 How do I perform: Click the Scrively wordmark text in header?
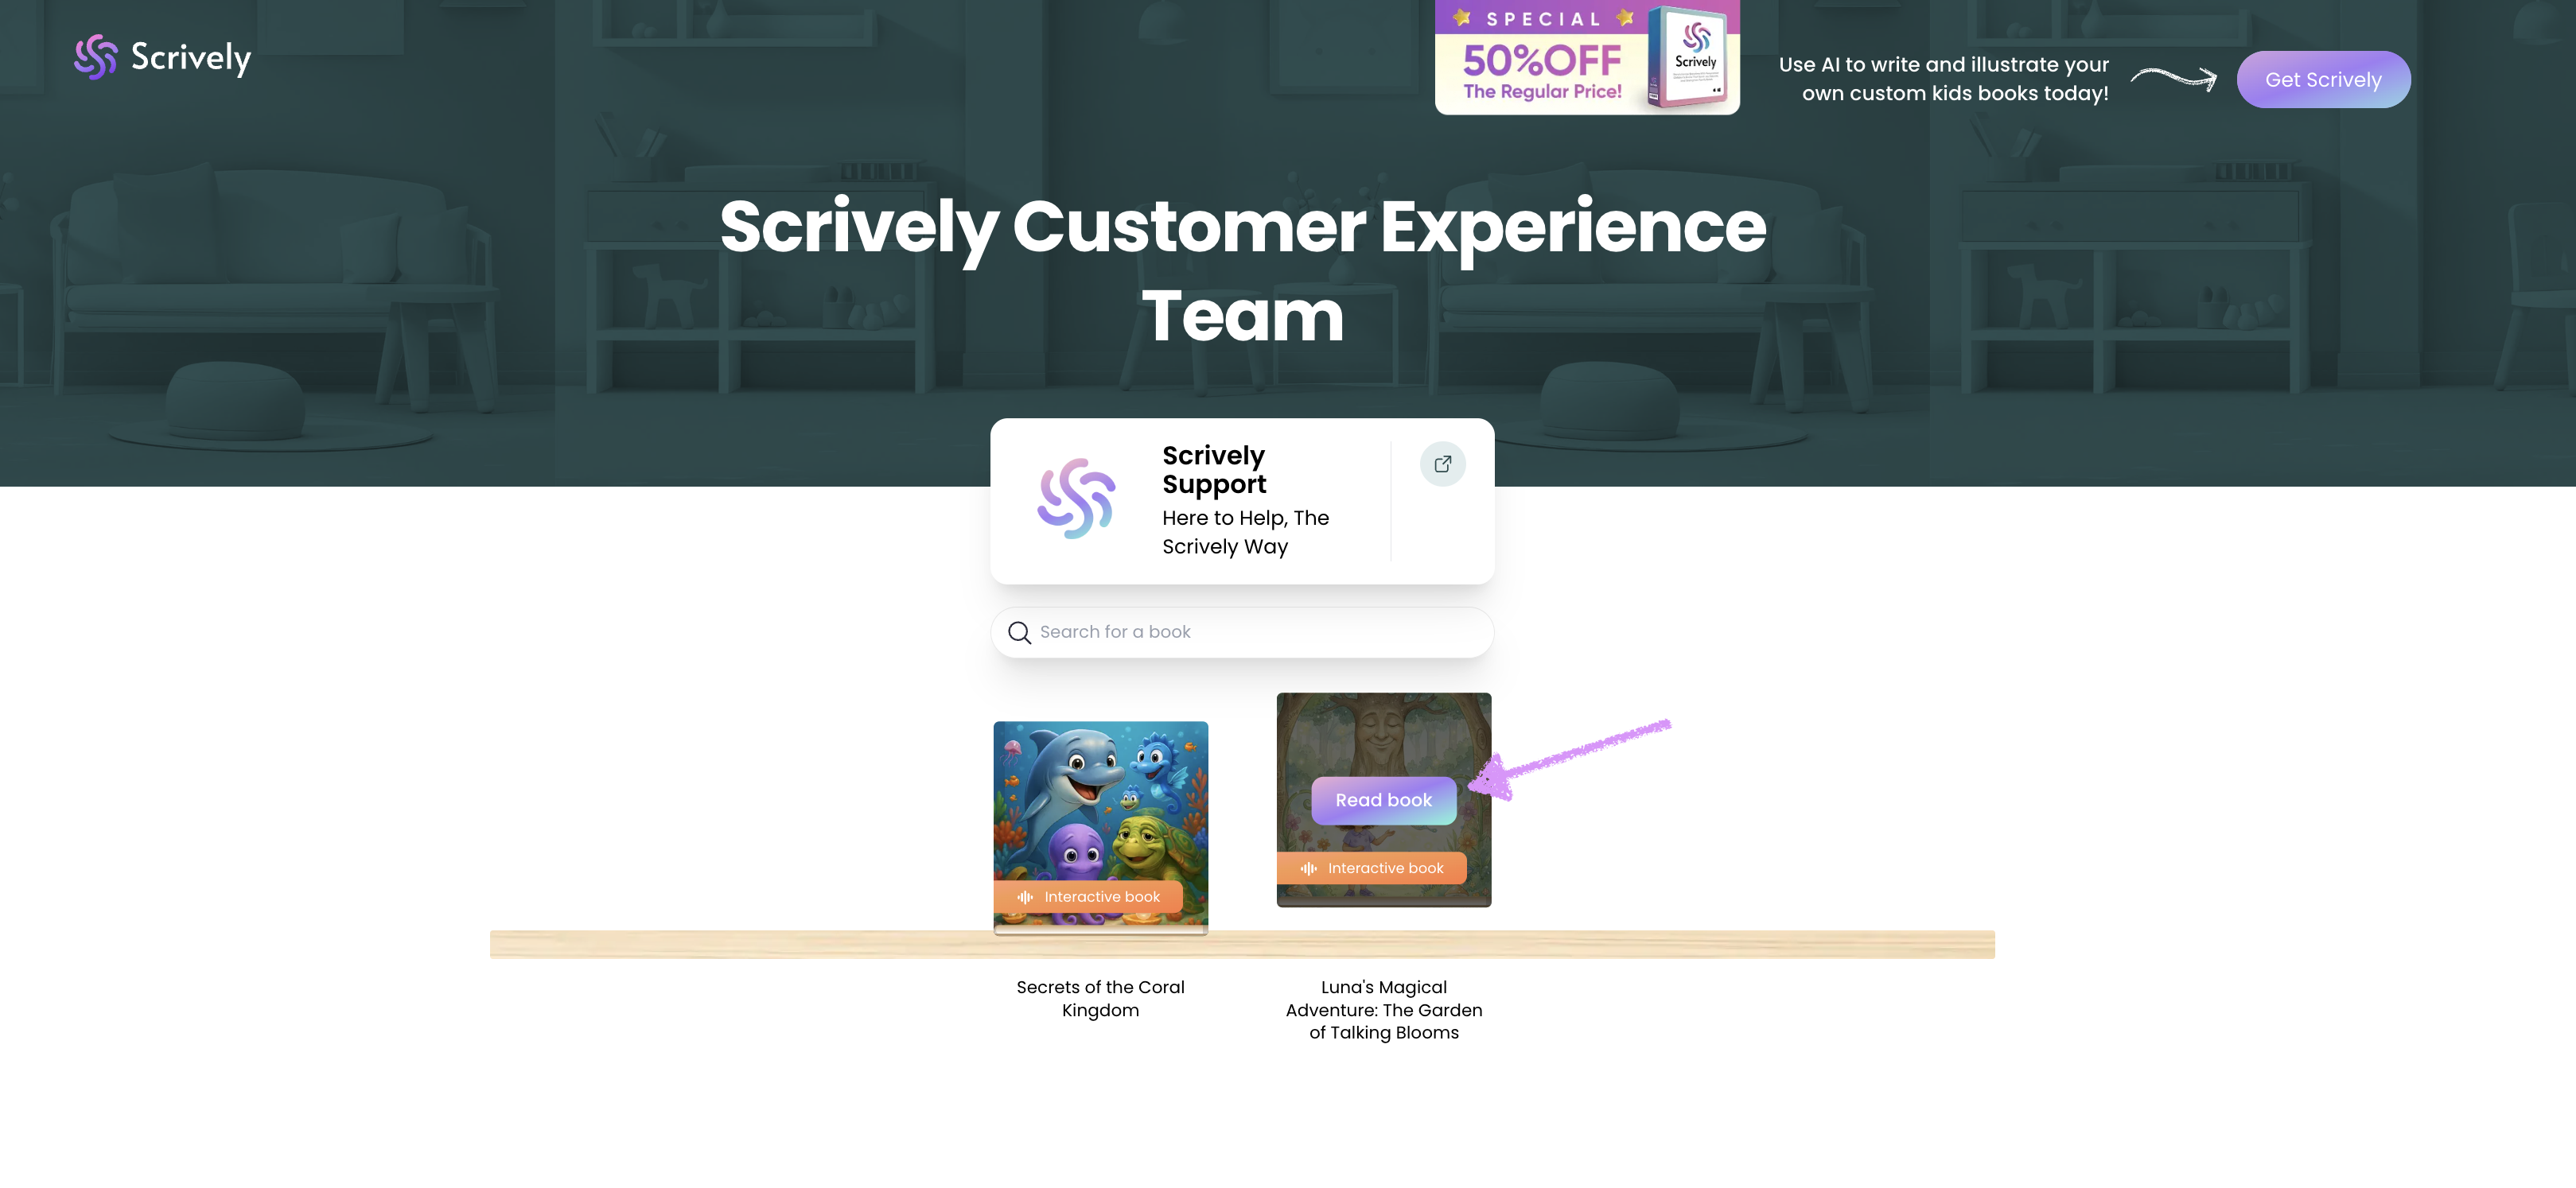(x=190, y=57)
